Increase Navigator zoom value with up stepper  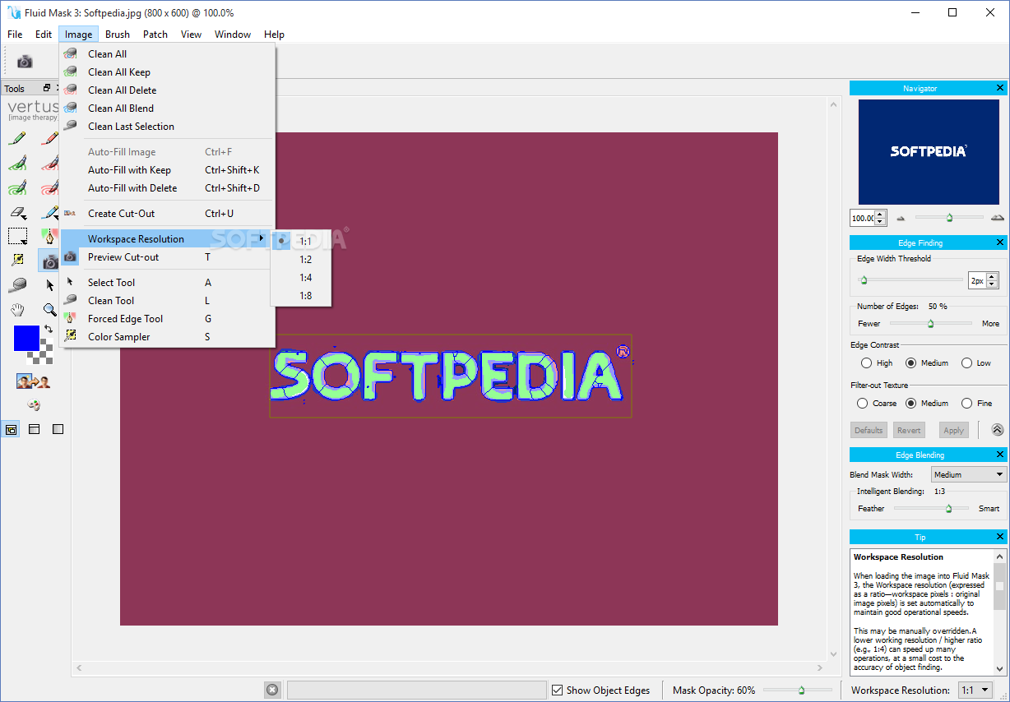point(881,215)
